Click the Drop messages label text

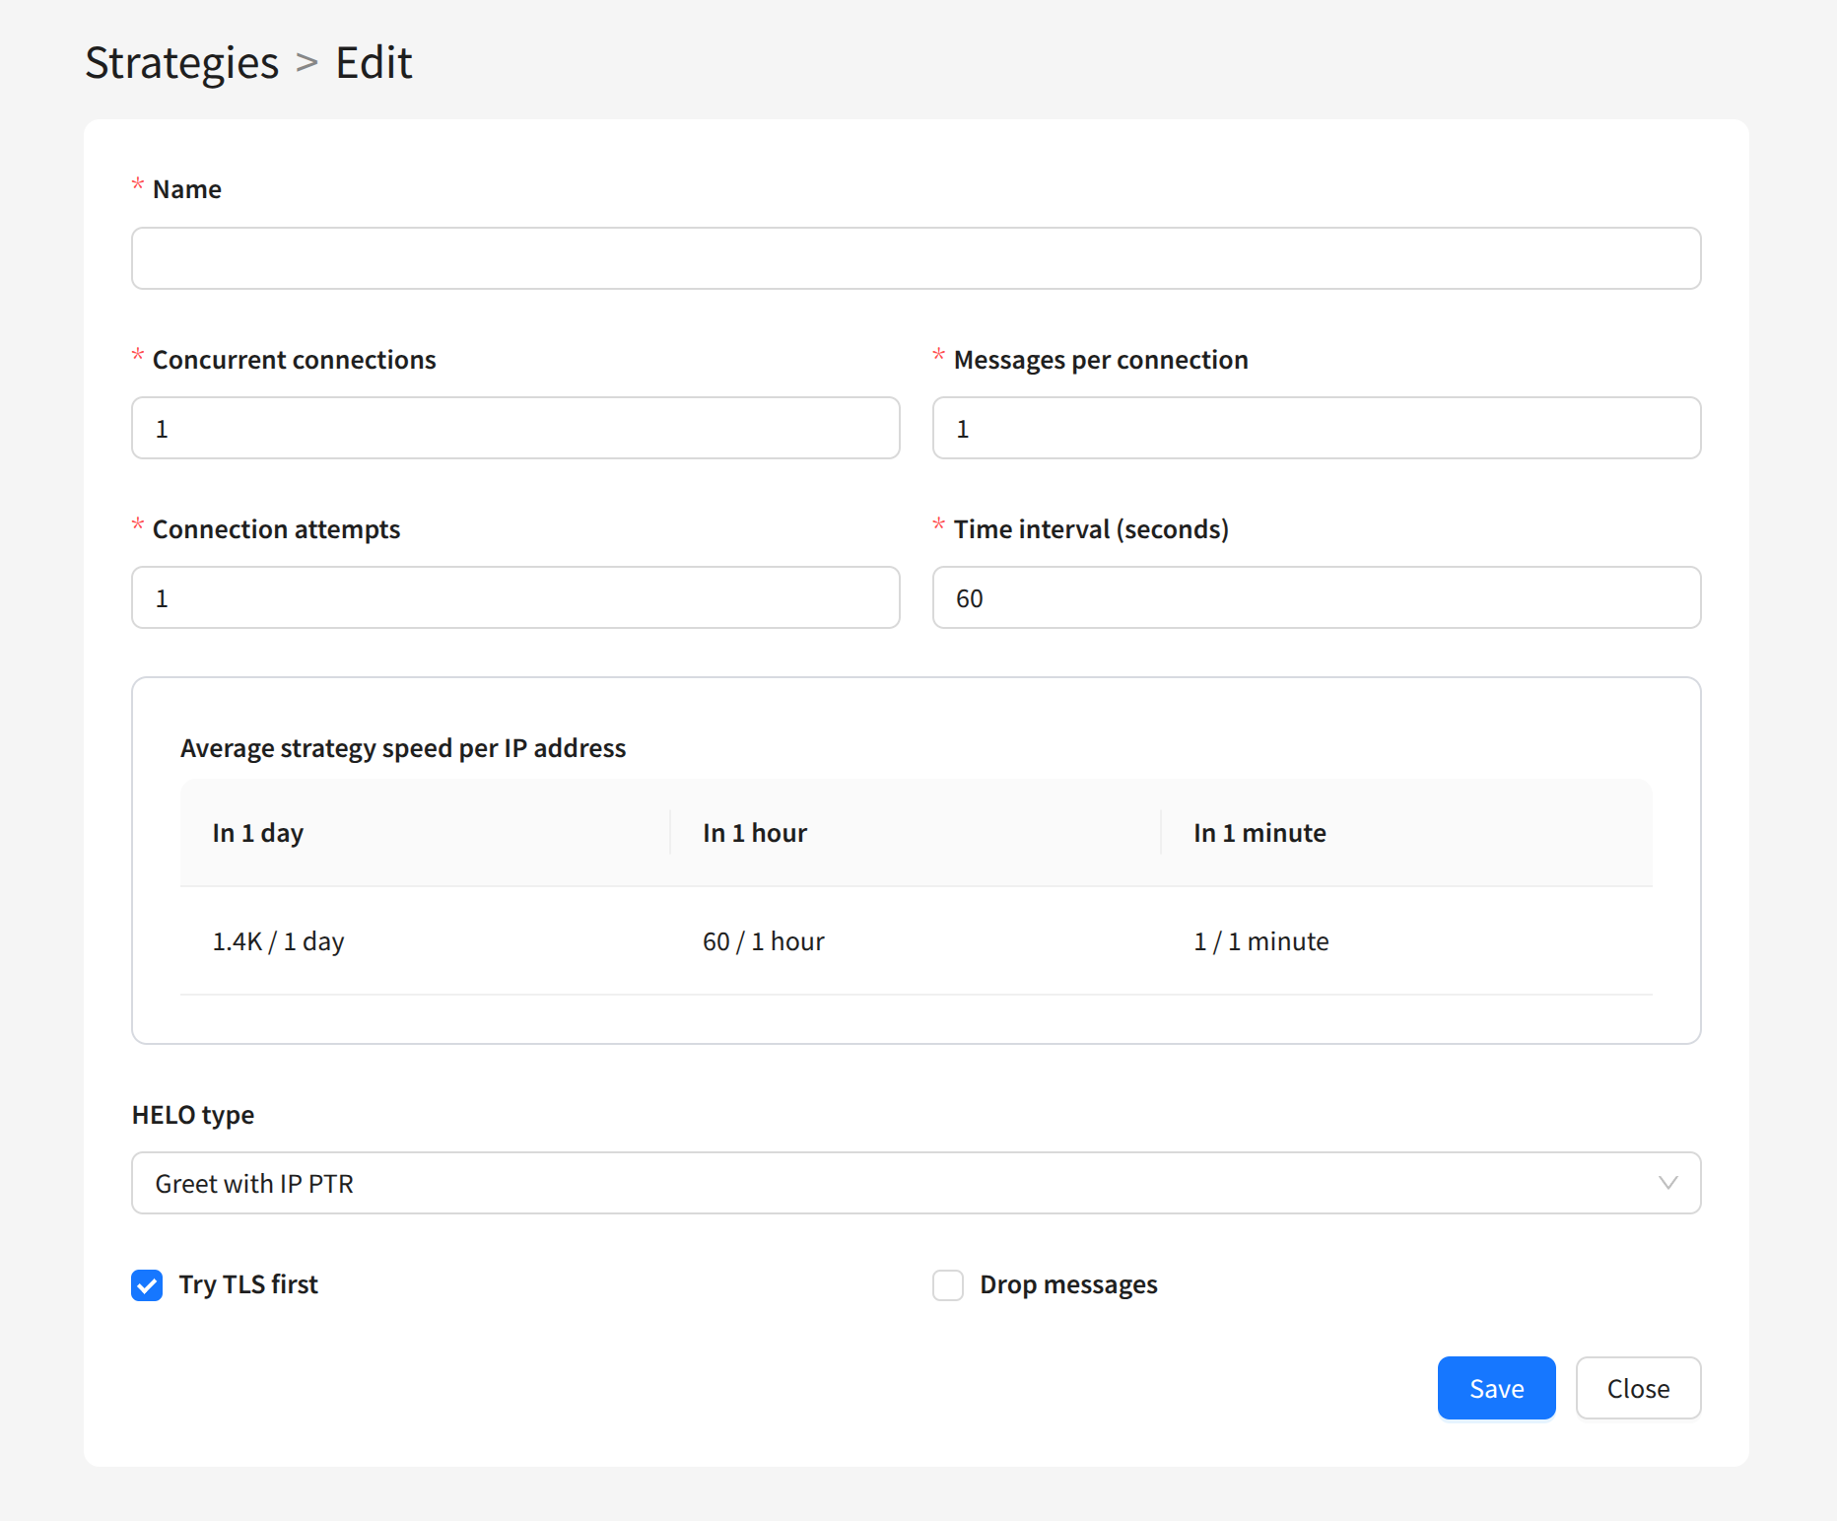point(1068,1285)
